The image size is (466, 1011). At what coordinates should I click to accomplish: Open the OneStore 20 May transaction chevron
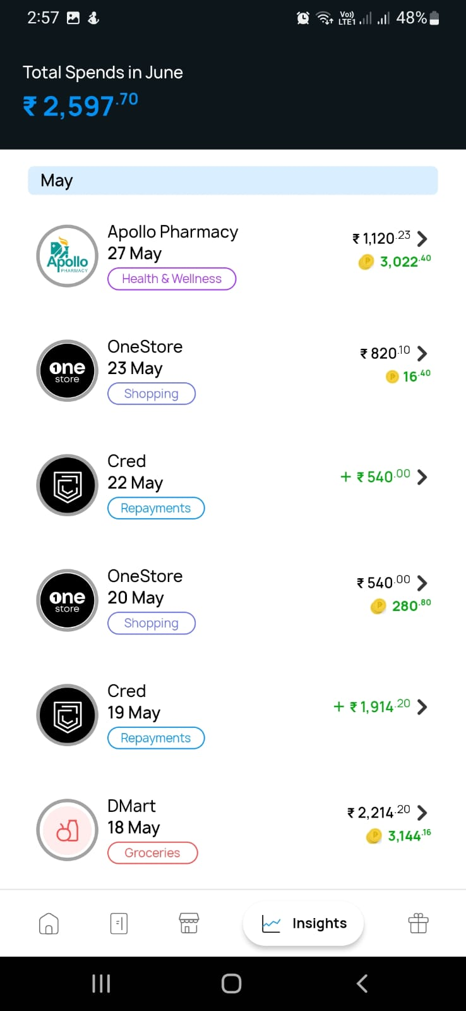(422, 582)
